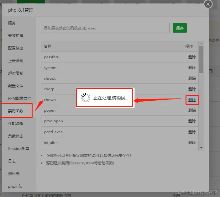
Task: Click the 正在处理,请稍候... message
Action: click(111, 98)
